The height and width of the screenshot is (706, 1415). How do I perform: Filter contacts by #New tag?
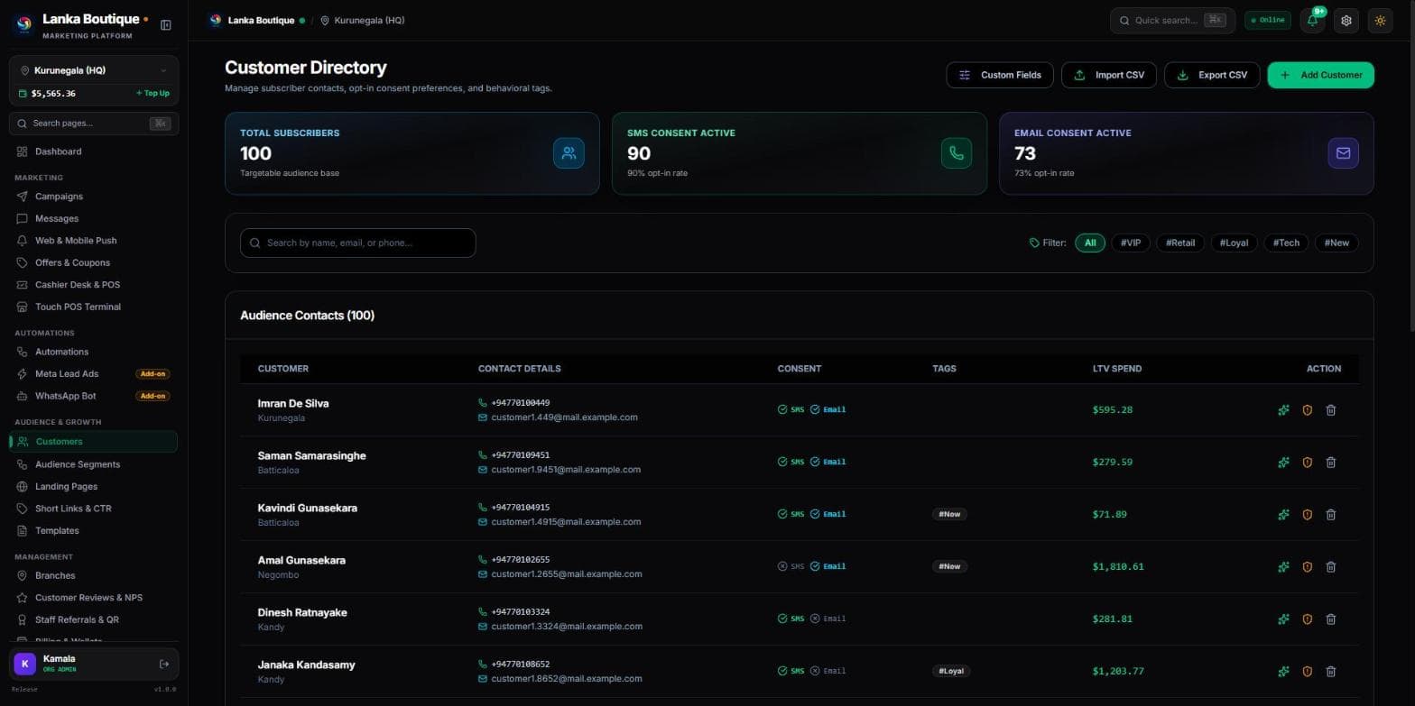tap(1336, 243)
